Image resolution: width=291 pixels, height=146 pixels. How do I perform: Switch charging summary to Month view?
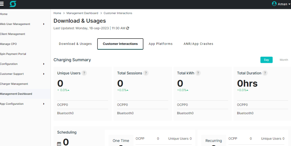(x=284, y=60)
